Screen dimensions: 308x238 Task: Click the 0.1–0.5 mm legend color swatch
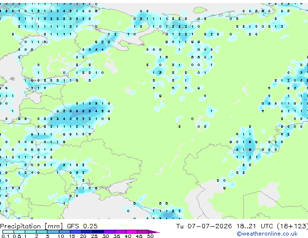pyautogui.click(x=8, y=232)
